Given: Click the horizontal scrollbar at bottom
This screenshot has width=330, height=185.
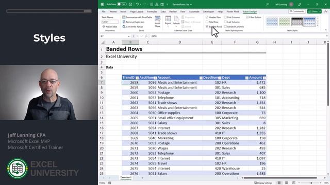Looking at the screenshot, I should pos(280,178).
